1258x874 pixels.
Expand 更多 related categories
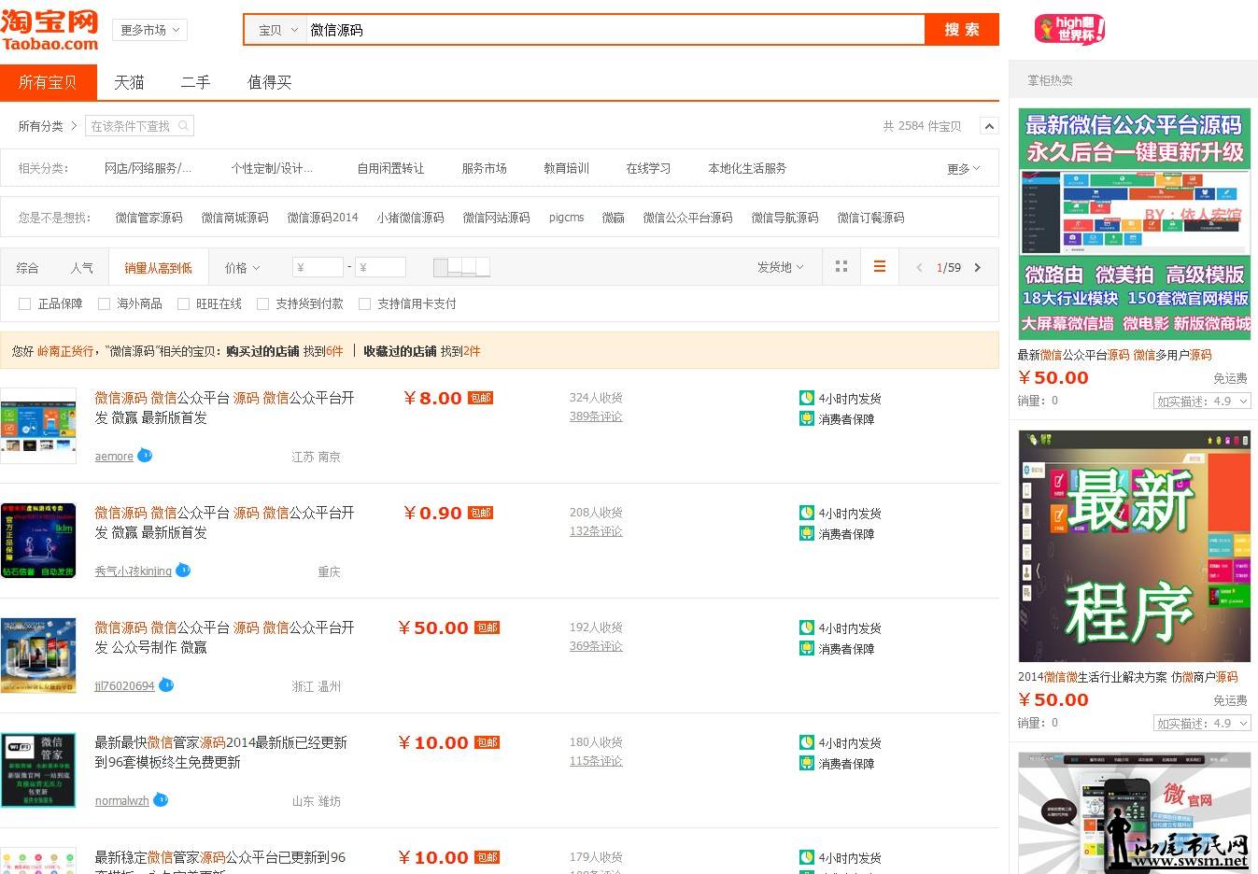(x=963, y=169)
